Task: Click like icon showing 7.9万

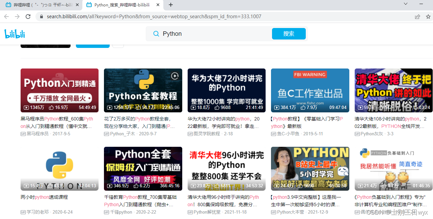Action: (303, 108)
